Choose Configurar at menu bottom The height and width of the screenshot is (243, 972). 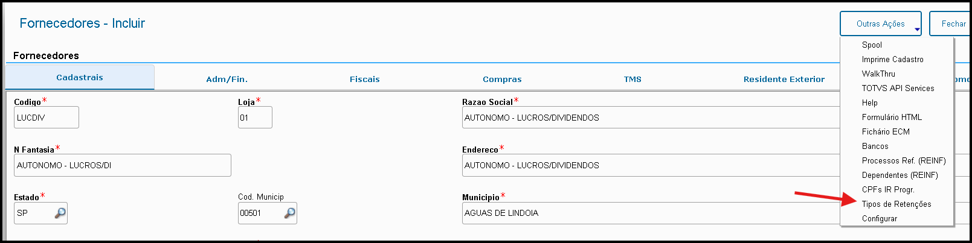[879, 219]
